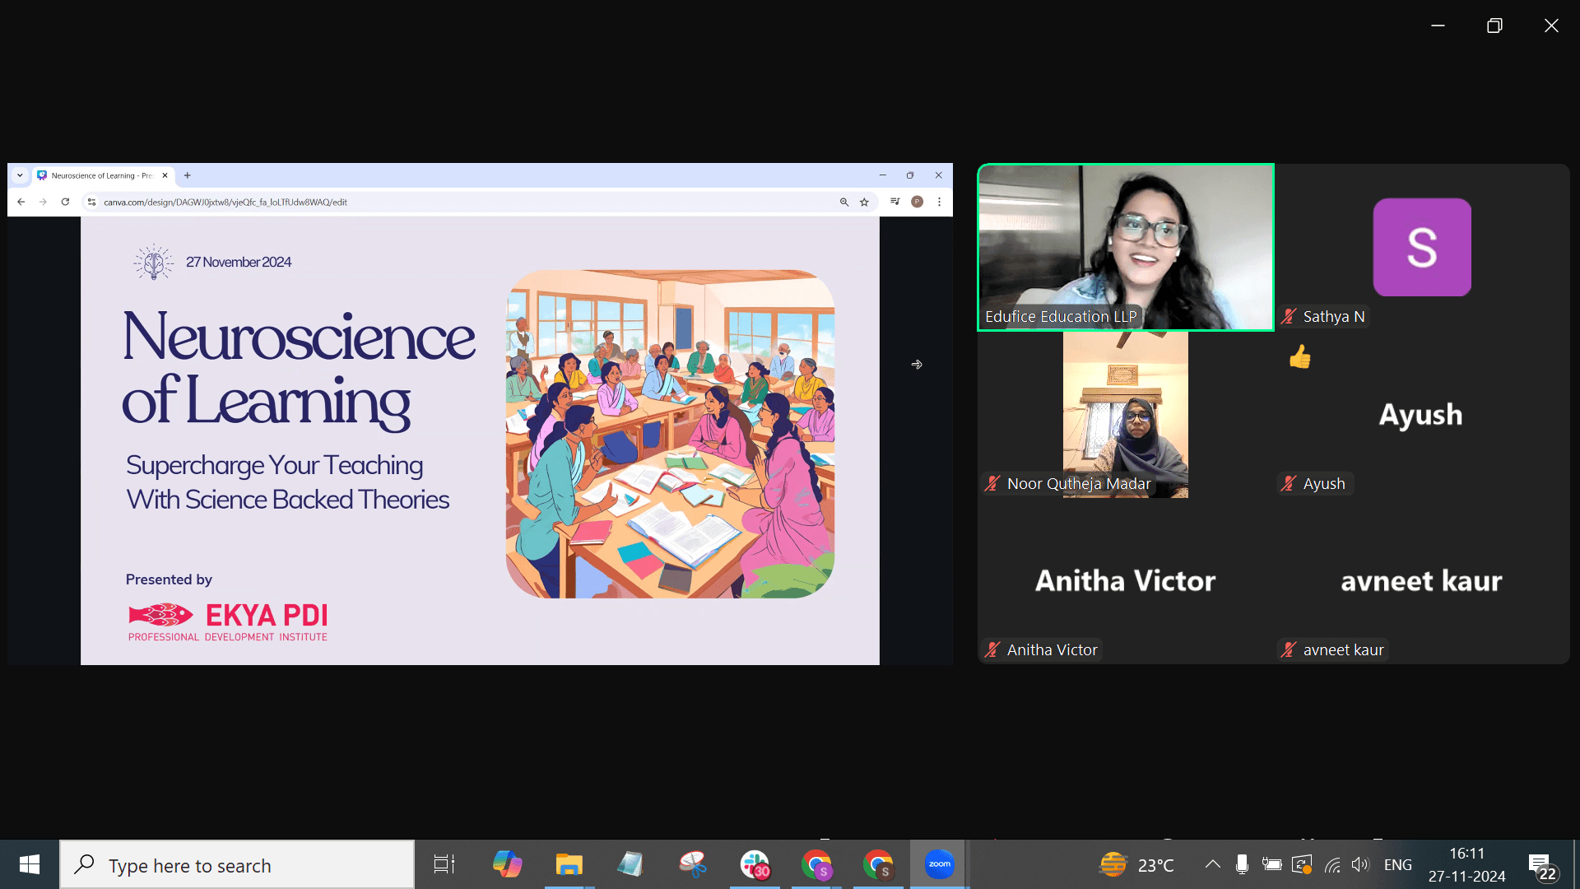
Task: Click the taskbar search box
Action: (x=237, y=865)
